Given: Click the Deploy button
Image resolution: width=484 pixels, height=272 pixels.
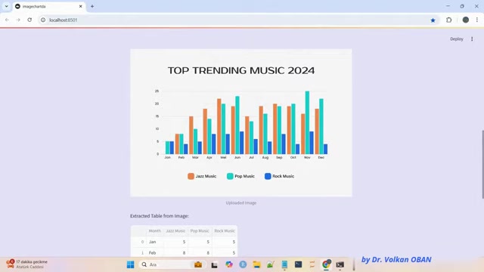Looking at the screenshot, I should pyautogui.click(x=457, y=39).
